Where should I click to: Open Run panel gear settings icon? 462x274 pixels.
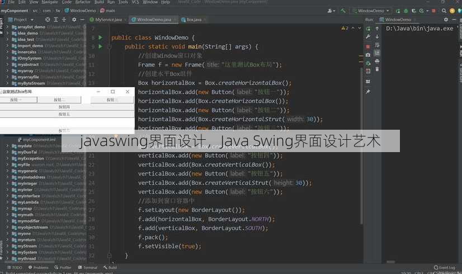[x=446, y=20]
